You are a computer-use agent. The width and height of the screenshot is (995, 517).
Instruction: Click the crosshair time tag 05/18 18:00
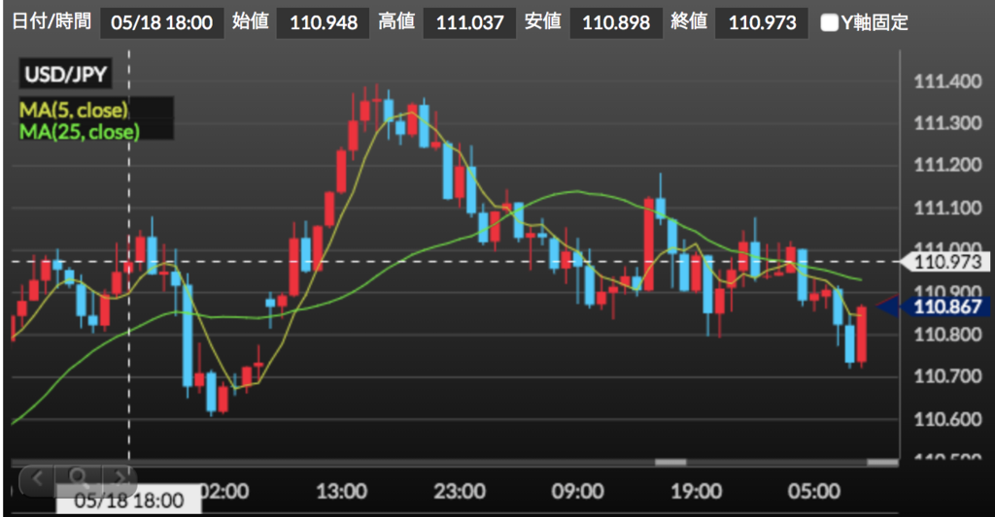tap(128, 501)
